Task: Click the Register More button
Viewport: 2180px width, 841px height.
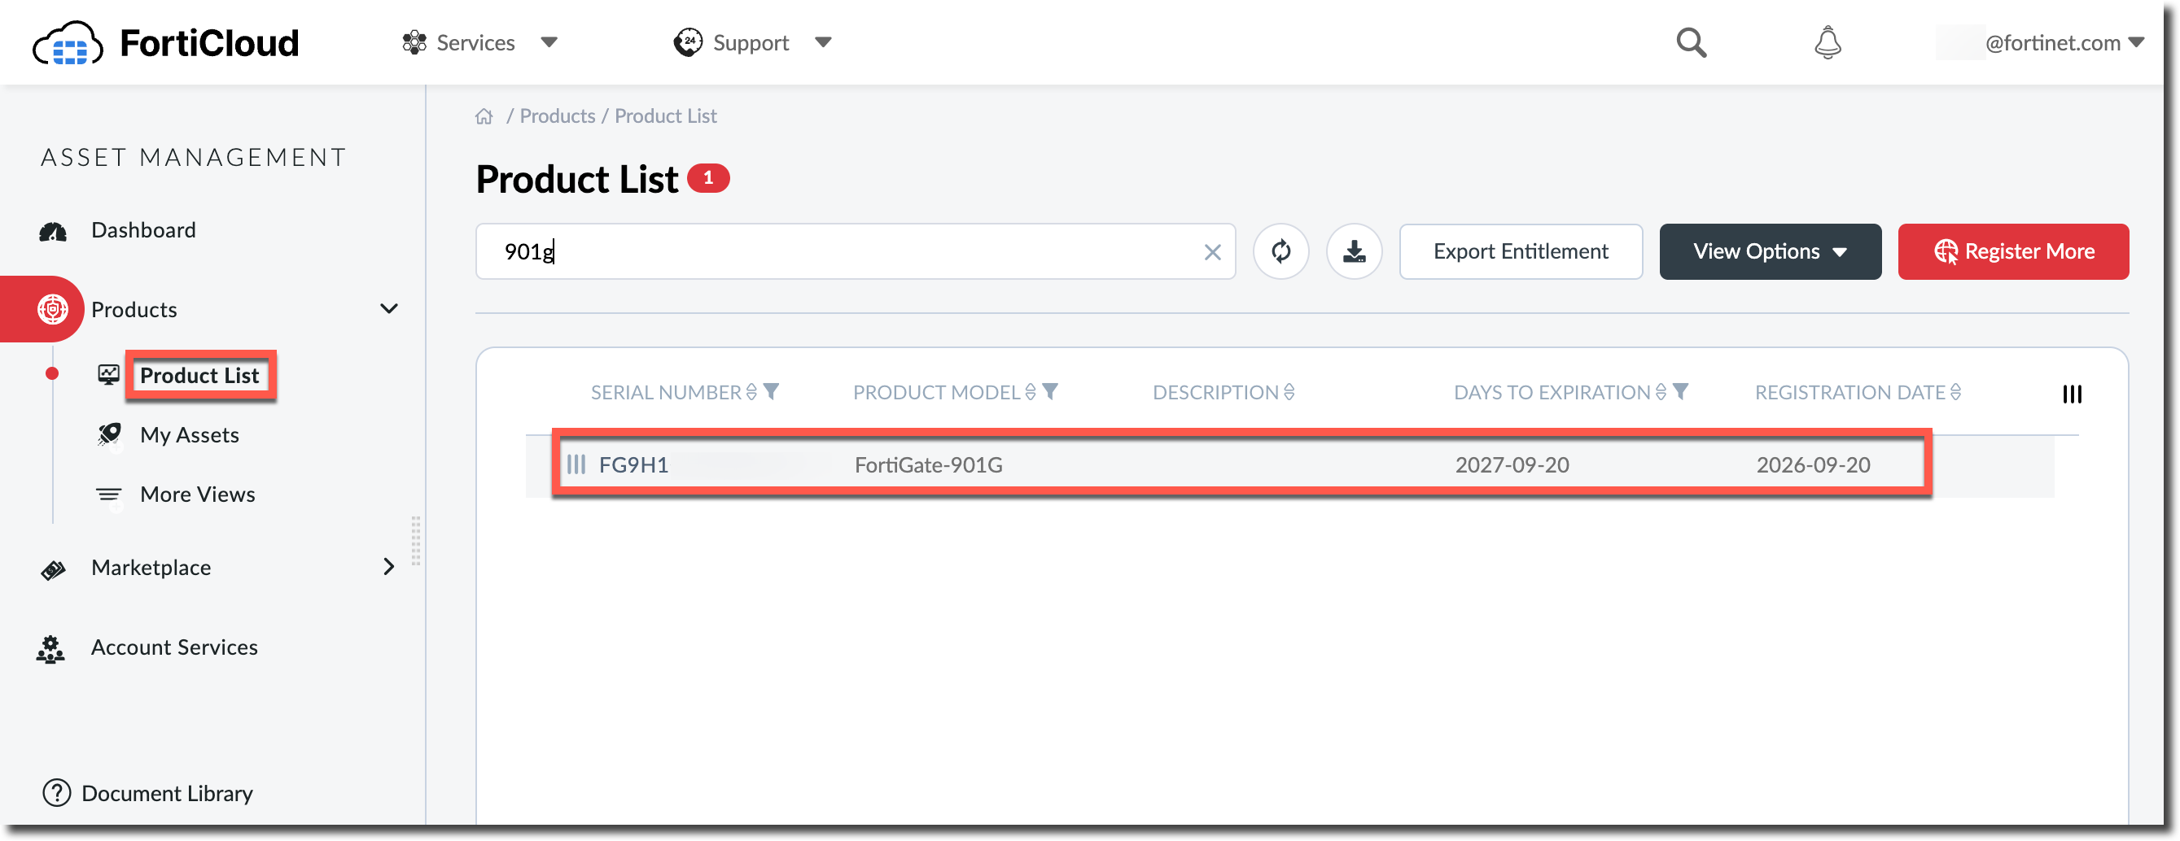Action: pos(2012,252)
